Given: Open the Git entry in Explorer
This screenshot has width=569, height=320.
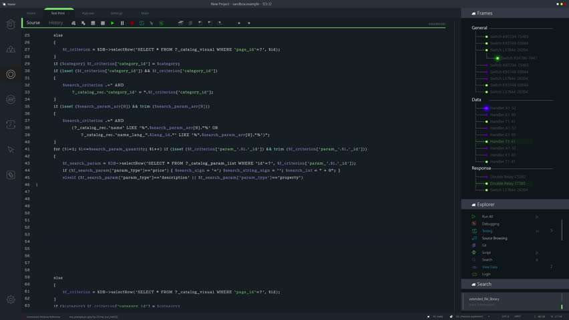Looking at the screenshot, I should click(x=484, y=245).
